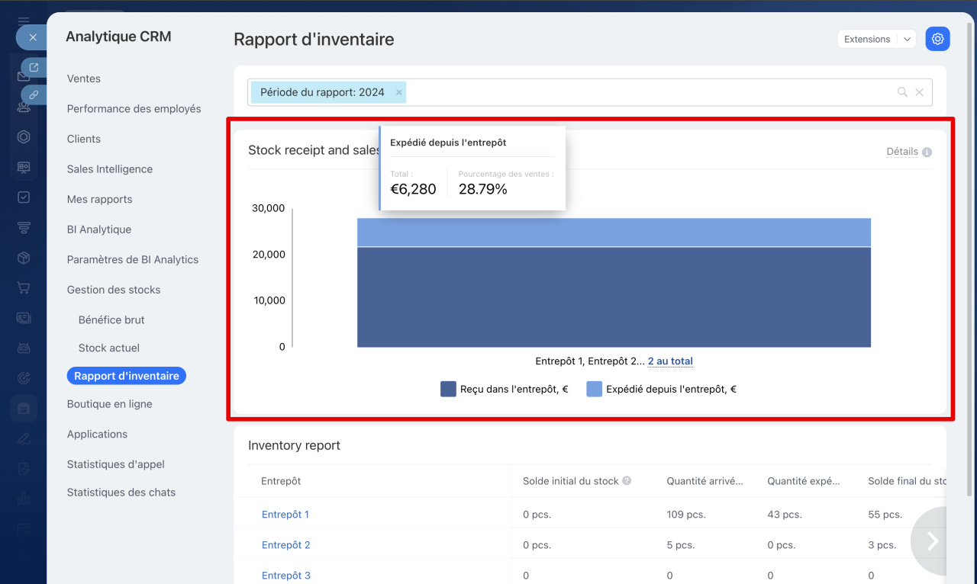Open the blue gear settings button
The width and height of the screenshot is (977, 584).
(937, 39)
